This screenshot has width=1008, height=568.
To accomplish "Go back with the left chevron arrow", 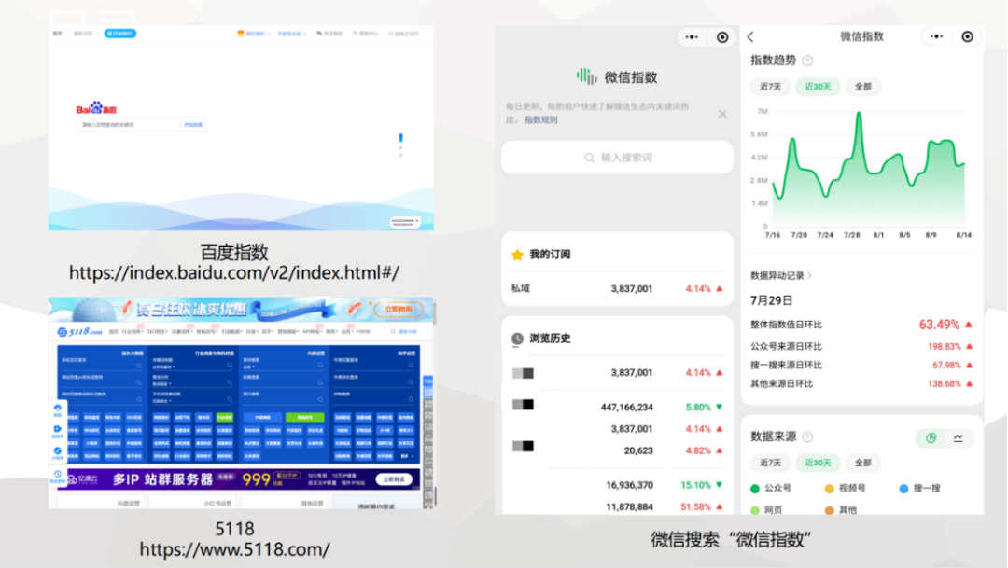I will (x=750, y=36).
